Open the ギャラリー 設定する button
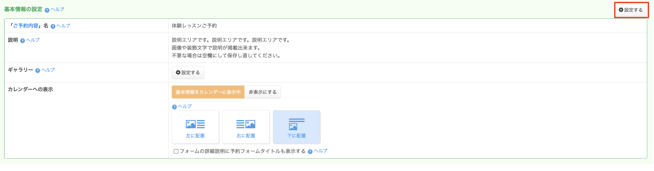654x171 pixels. pyautogui.click(x=188, y=73)
